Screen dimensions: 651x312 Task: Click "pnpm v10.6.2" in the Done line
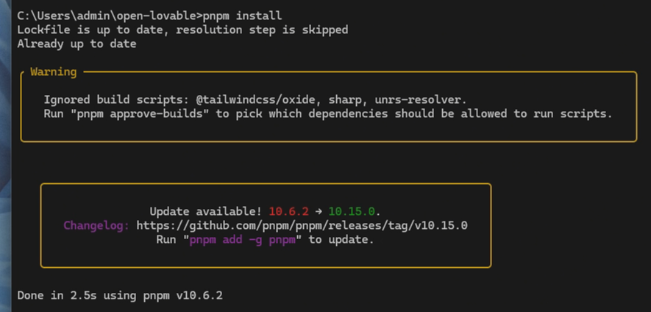tap(182, 296)
